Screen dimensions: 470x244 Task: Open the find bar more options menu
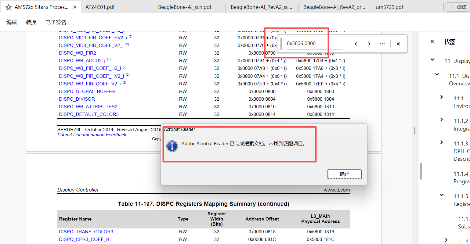point(383,44)
